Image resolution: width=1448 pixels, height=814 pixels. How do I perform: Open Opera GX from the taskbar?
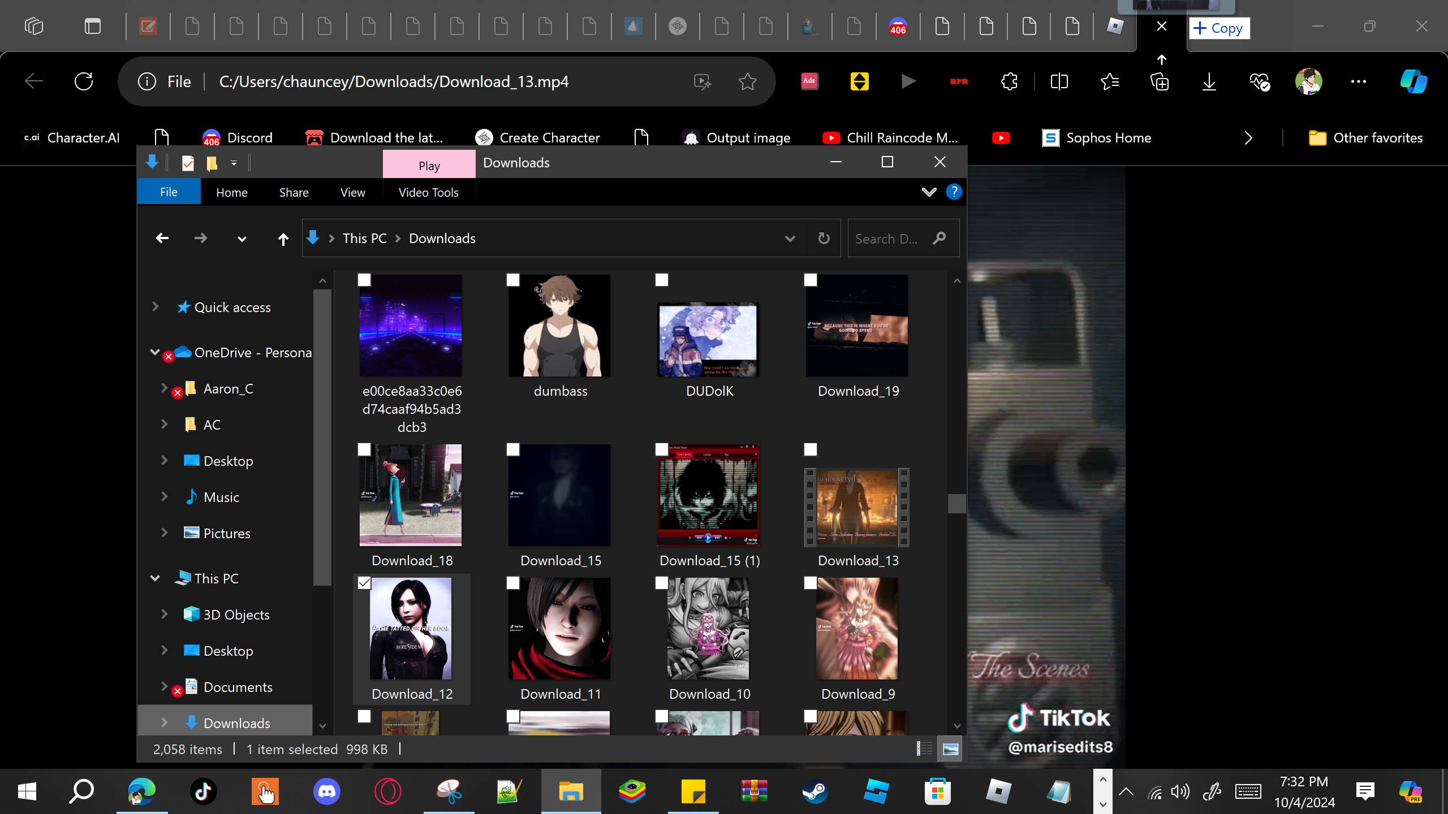(x=388, y=791)
